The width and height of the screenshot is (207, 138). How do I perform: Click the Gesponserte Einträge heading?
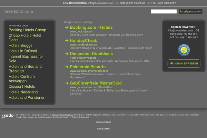click(x=78, y=22)
